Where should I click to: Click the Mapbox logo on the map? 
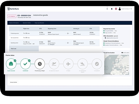click(107, 74)
